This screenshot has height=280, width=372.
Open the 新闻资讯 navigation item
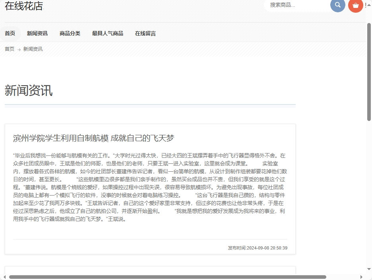[37, 33]
